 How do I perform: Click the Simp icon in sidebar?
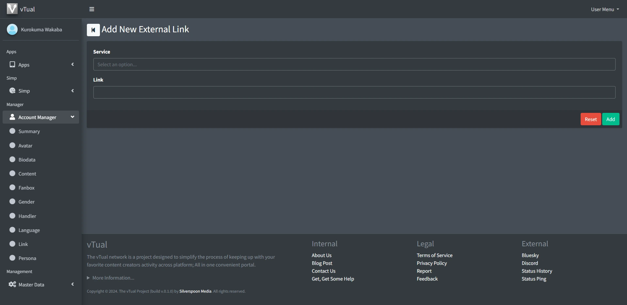pyautogui.click(x=12, y=91)
